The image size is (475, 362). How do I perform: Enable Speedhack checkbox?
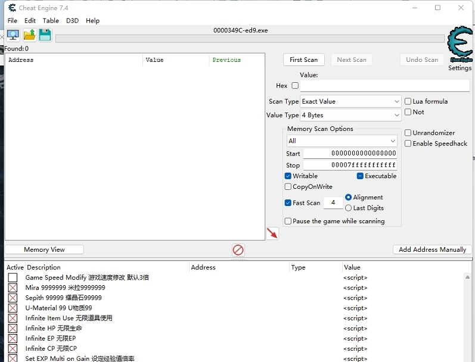(x=408, y=143)
